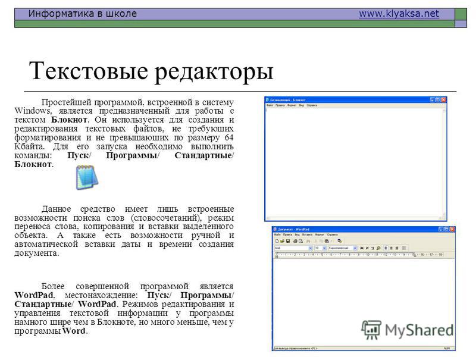
Task: Open Вид menu in Блокнот window
Action: pos(301,105)
